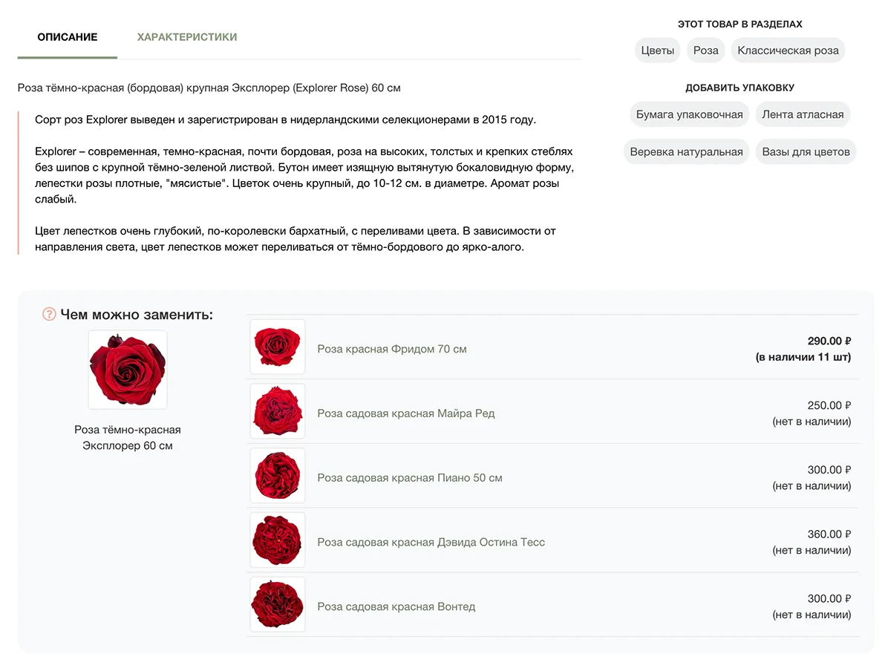Choose Веревка натуральная packaging option
891x668 pixels.
686,152
